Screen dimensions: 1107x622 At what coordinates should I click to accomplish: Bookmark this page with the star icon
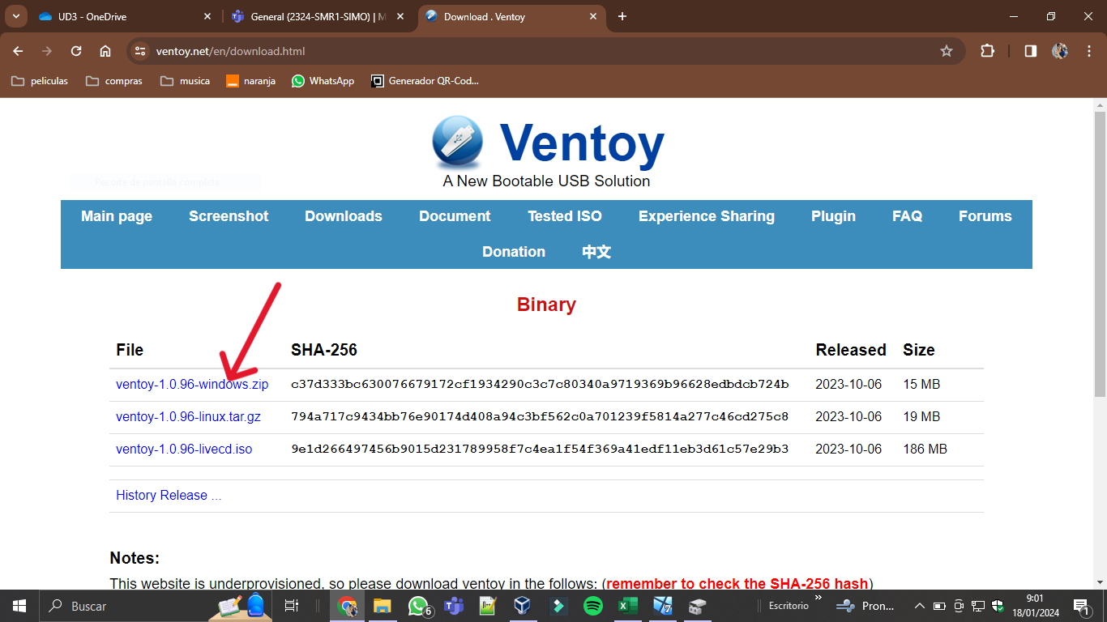(946, 51)
